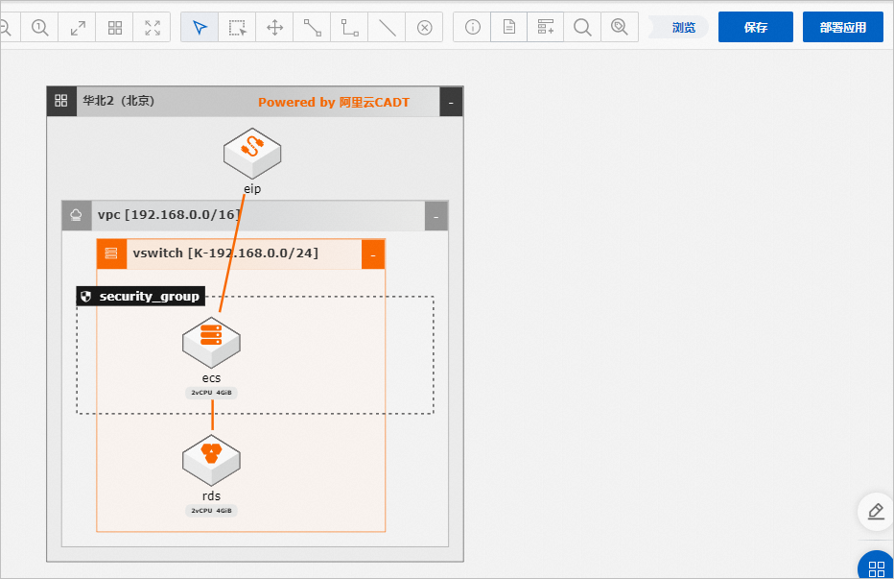894x579 pixels.
Task: Click the plain magnifier search icon
Action: pyautogui.click(x=582, y=27)
